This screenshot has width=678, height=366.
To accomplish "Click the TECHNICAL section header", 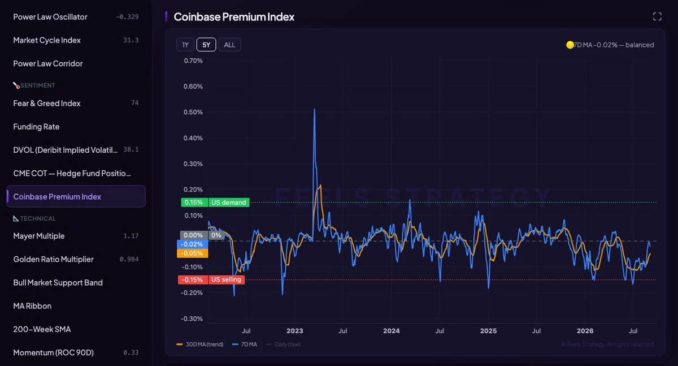I will [34, 218].
